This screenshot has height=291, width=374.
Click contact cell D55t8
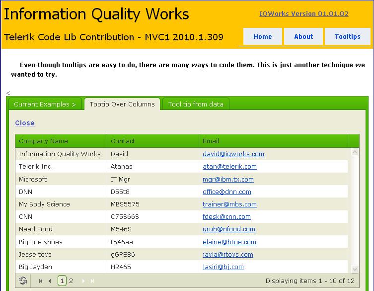pos(153,192)
